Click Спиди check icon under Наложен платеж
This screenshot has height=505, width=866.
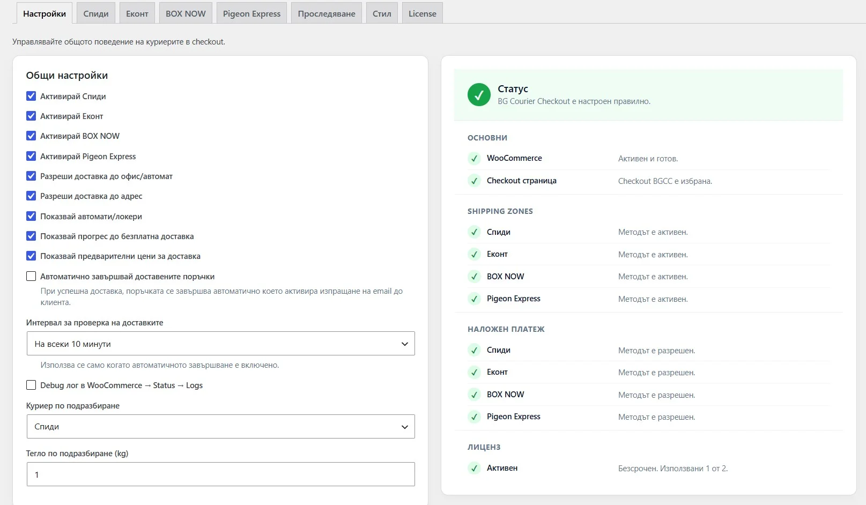coord(474,350)
